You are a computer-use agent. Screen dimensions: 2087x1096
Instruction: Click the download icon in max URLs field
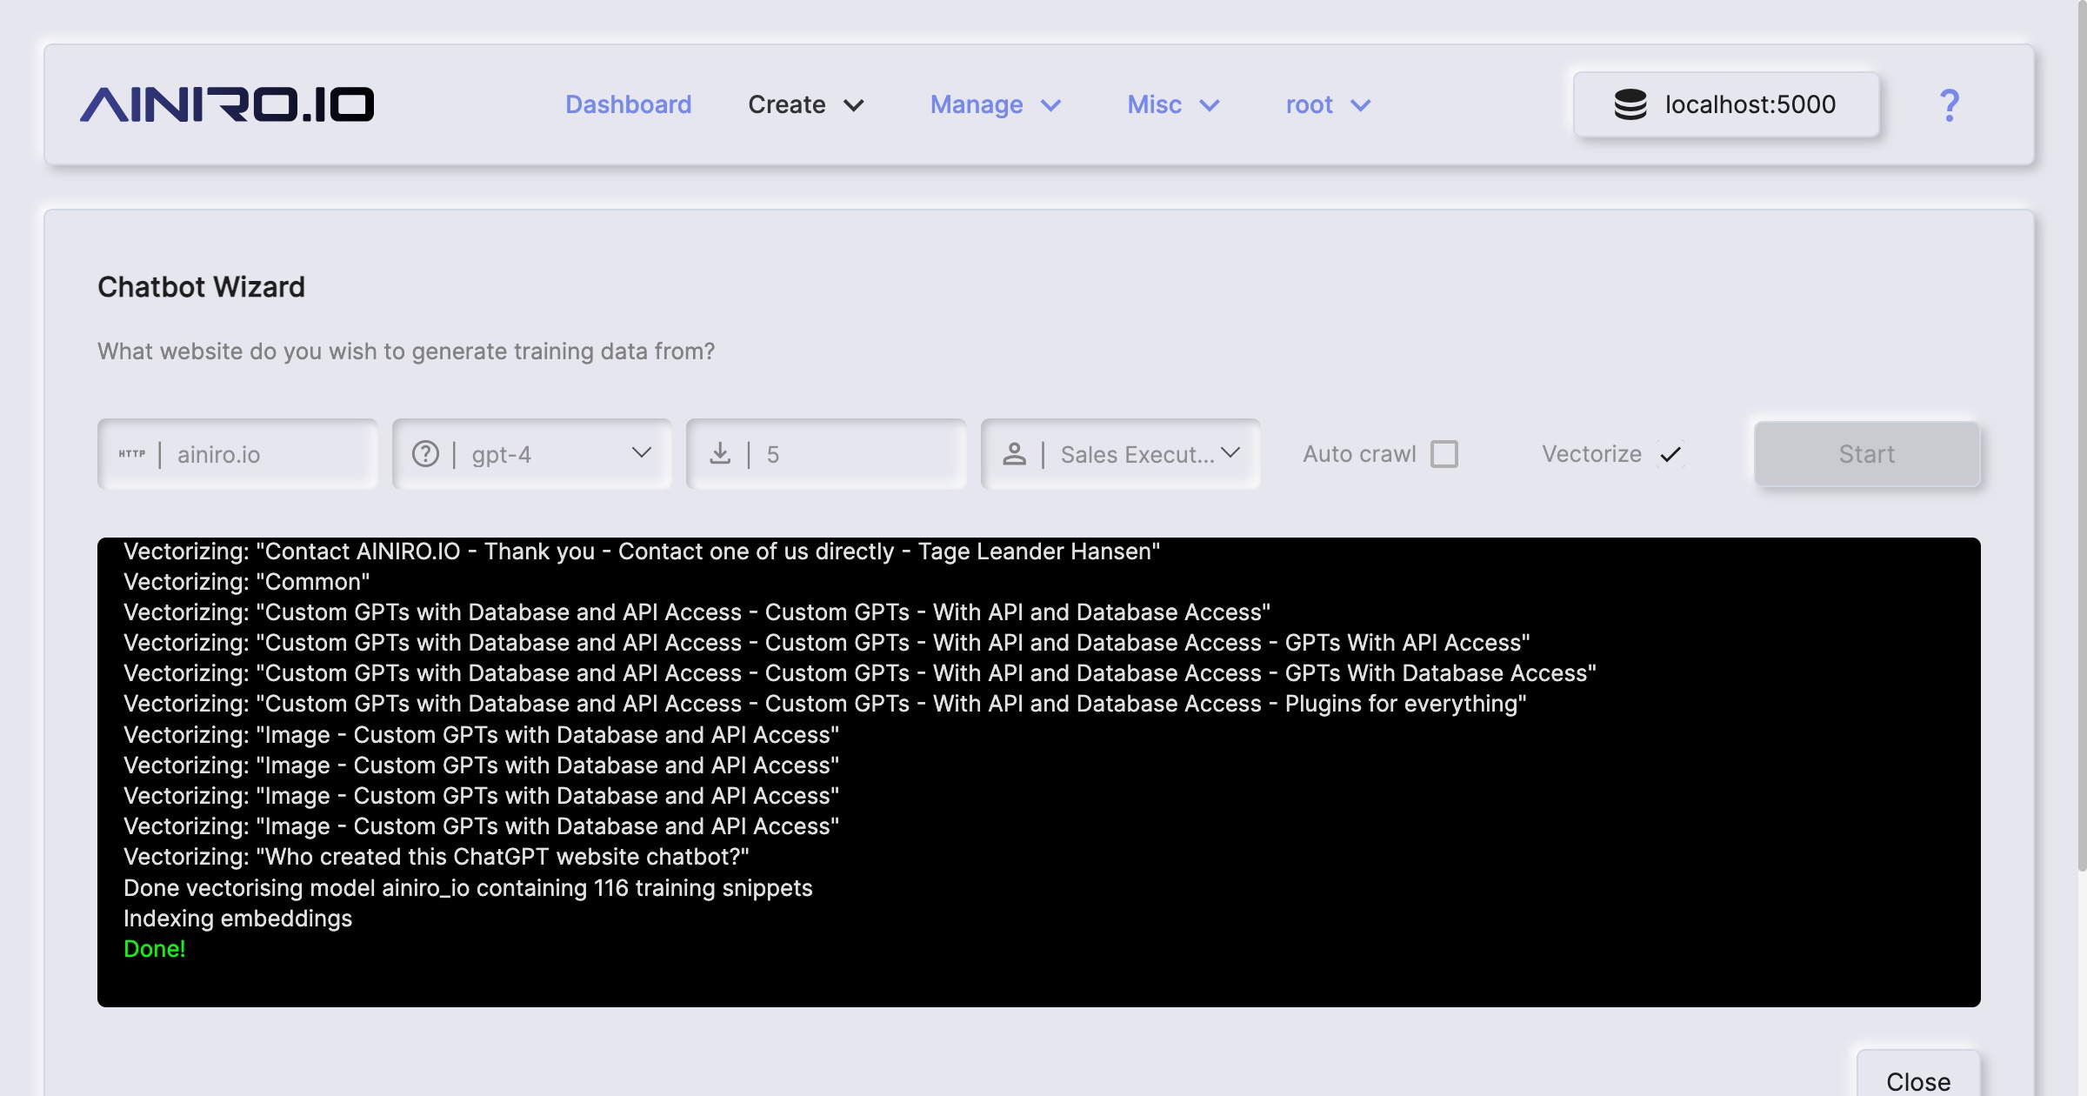720,453
